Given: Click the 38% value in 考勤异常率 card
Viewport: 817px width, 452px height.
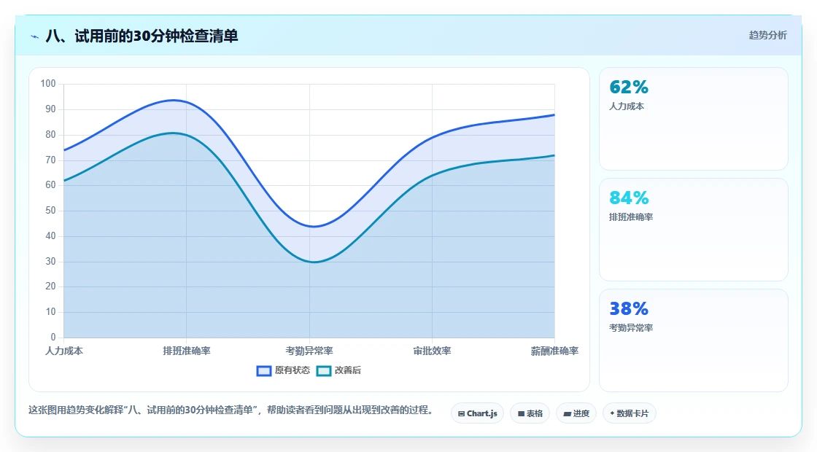Looking at the screenshot, I should (x=629, y=309).
